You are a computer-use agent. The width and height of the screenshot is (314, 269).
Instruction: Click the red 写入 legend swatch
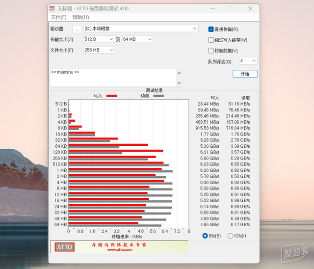coord(111,96)
